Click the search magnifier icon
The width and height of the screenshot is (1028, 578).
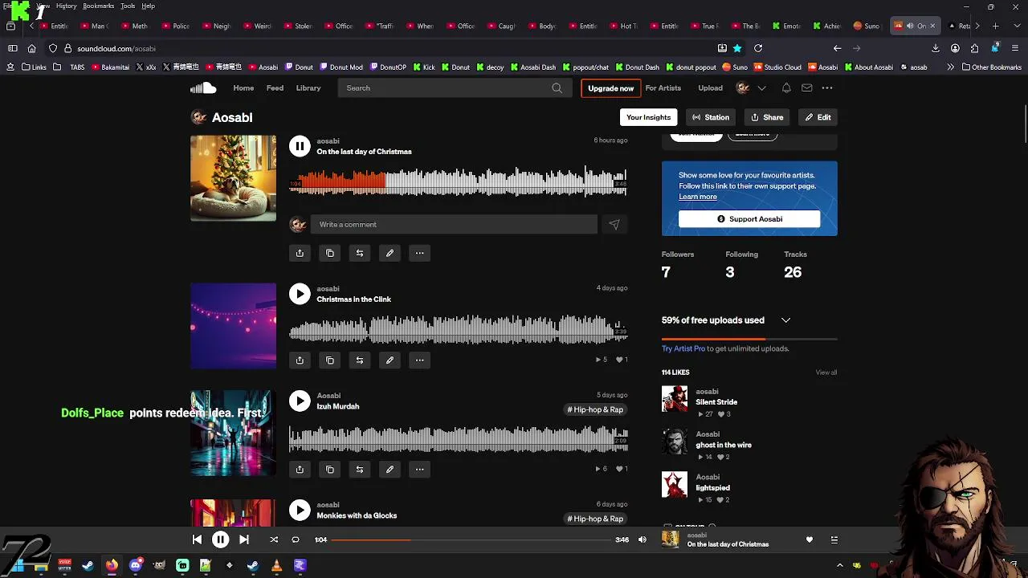(557, 88)
